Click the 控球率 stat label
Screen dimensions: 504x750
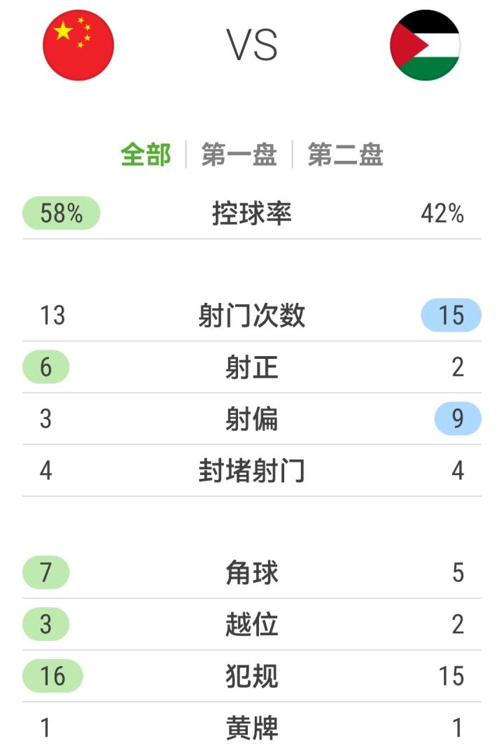coord(252,213)
